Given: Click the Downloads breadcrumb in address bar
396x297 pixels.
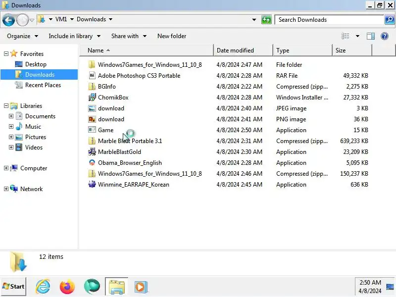Looking at the screenshot, I should (x=91, y=19).
